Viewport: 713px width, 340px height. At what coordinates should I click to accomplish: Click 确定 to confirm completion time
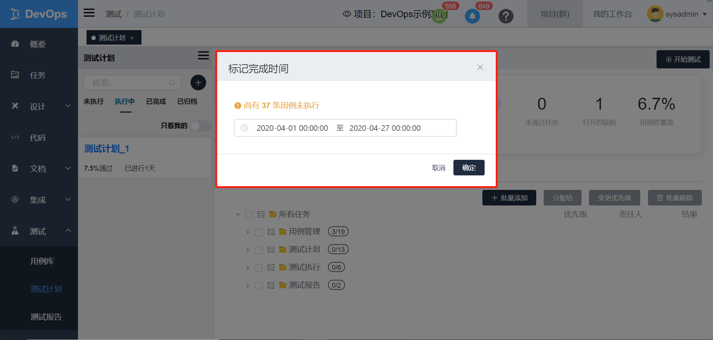(x=469, y=168)
